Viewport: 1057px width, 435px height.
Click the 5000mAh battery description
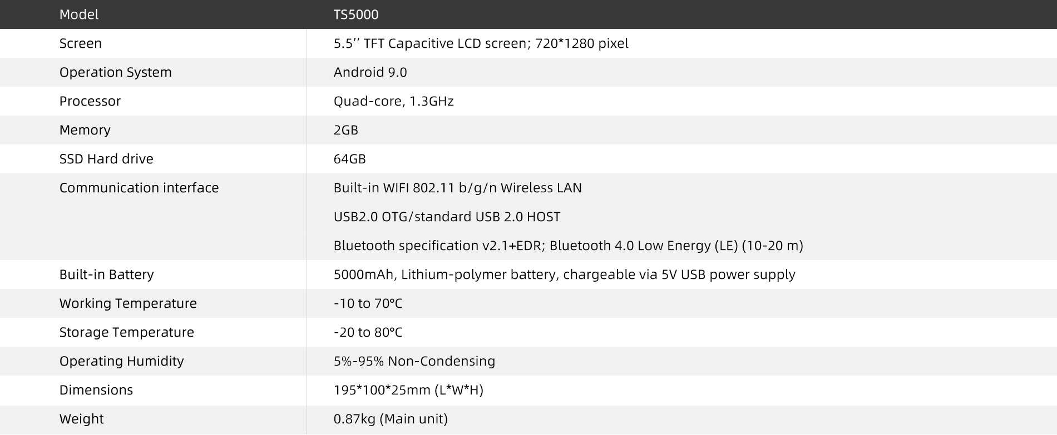point(564,274)
